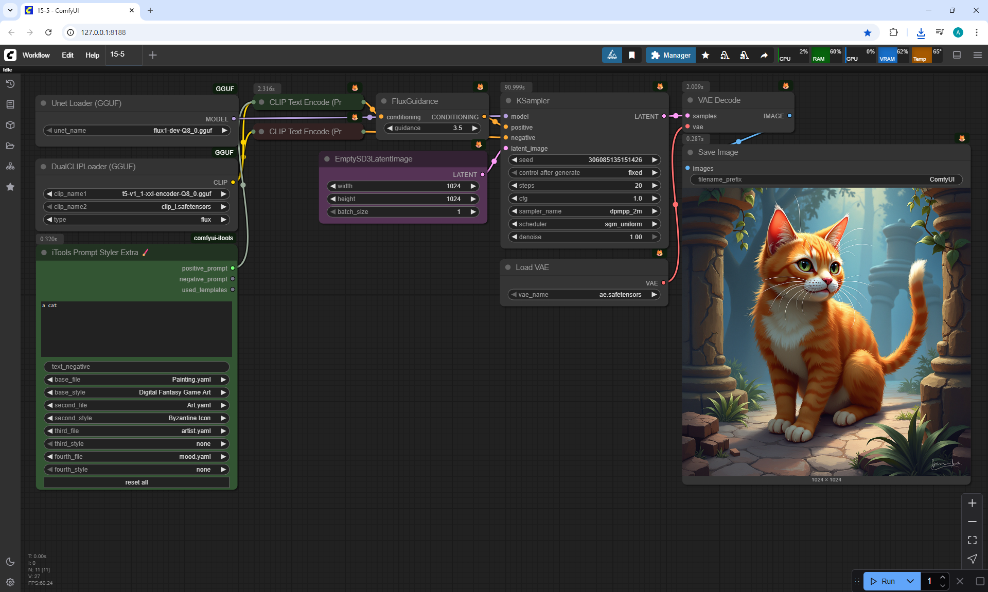Click the share arrow icon in toolbar

click(764, 55)
